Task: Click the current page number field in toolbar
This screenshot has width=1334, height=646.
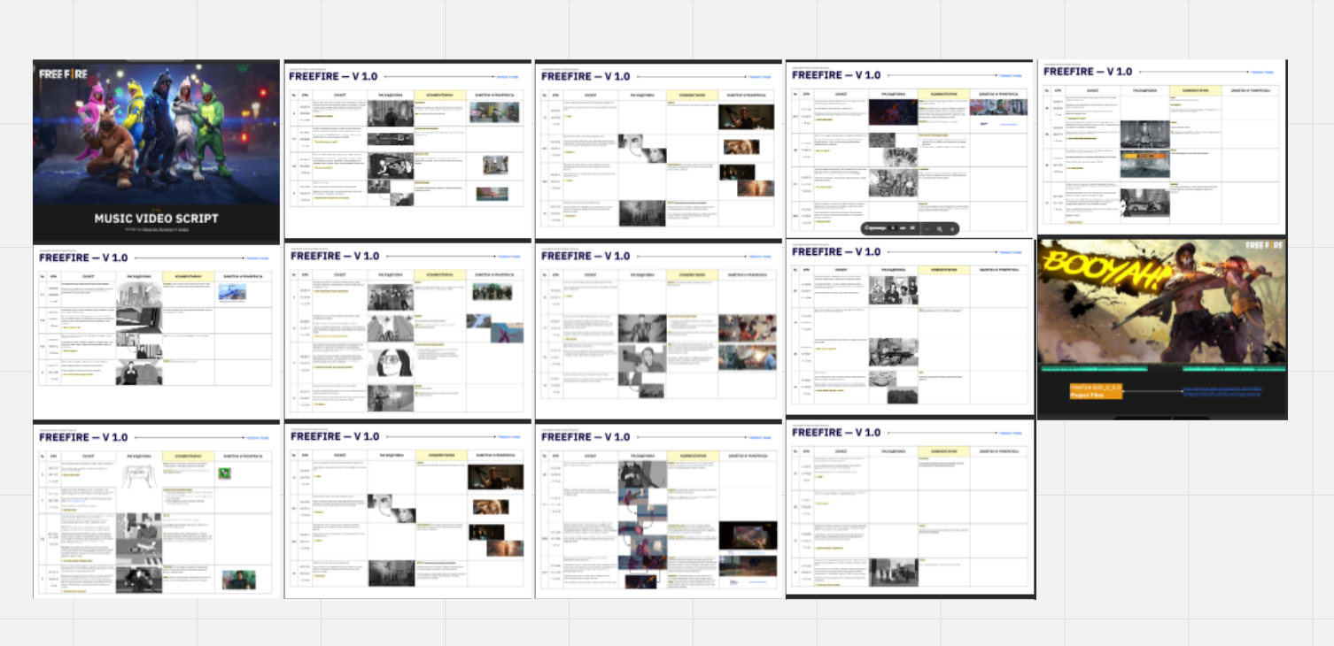Action: click(x=893, y=228)
